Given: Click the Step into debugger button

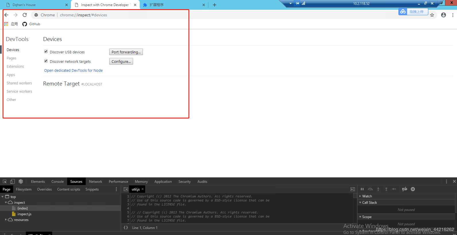Looking at the screenshot, I should (x=378, y=189).
